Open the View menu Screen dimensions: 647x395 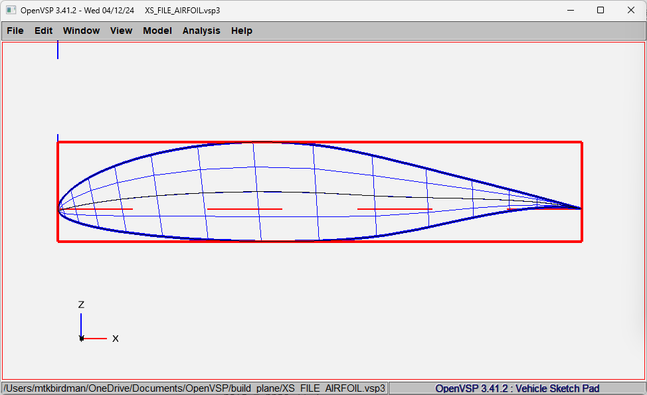(x=121, y=31)
